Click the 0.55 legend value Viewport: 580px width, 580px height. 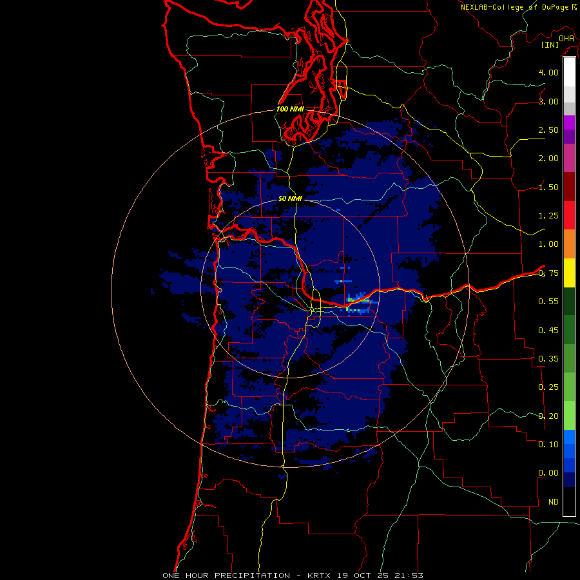tap(548, 302)
